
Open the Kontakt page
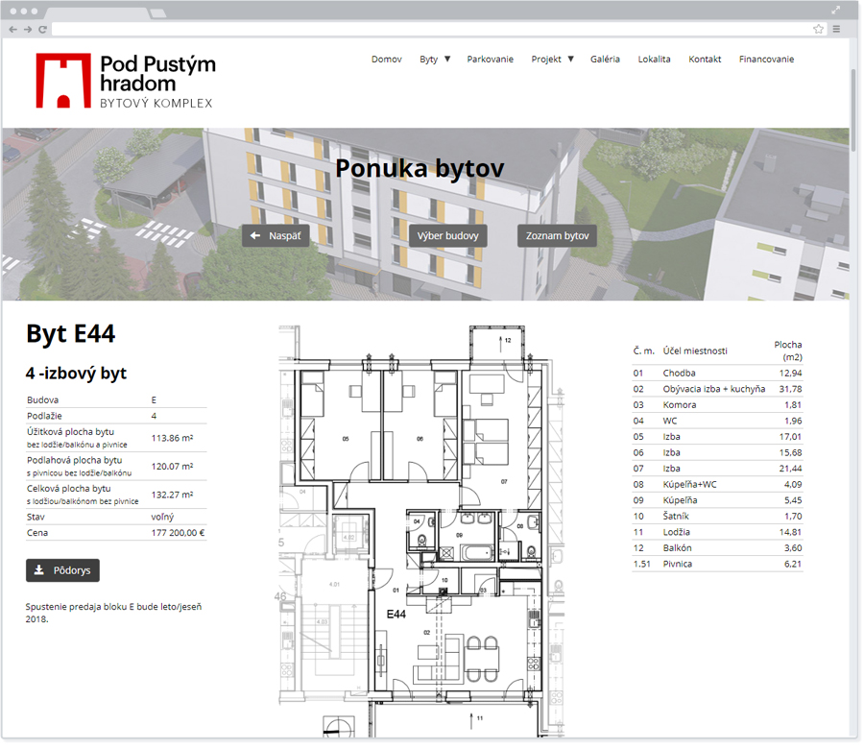pyautogui.click(x=705, y=60)
